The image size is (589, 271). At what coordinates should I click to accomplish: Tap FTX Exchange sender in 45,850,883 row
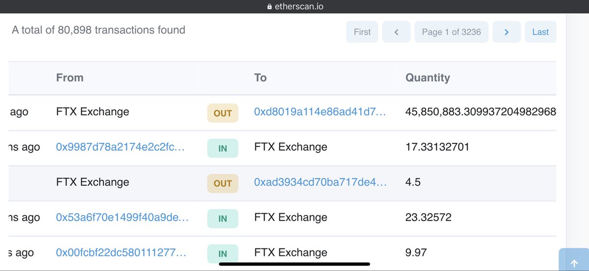[x=93, y=112]
